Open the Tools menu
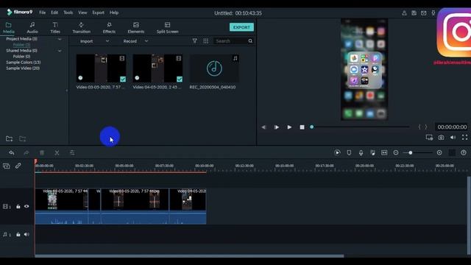 [x=68, y=13]
